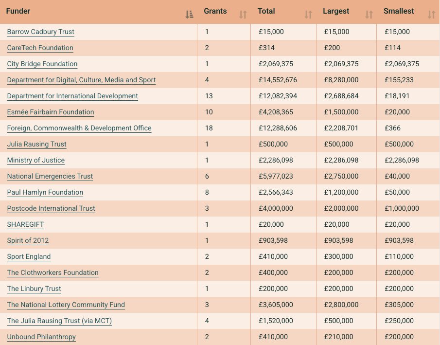440x345 pixels.
Task: Select total £12,082,394 cell
Action: pos(283,96)
